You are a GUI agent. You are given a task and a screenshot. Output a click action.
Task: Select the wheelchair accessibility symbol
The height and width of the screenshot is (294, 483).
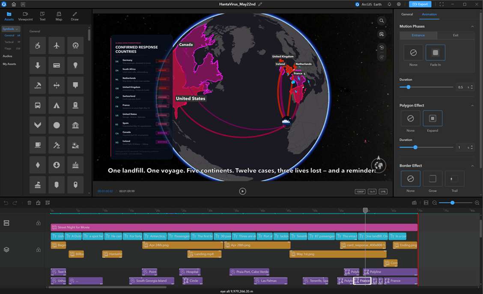click(38, 45)
